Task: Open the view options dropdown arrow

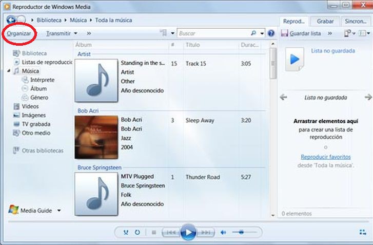Action: (173, 33)
